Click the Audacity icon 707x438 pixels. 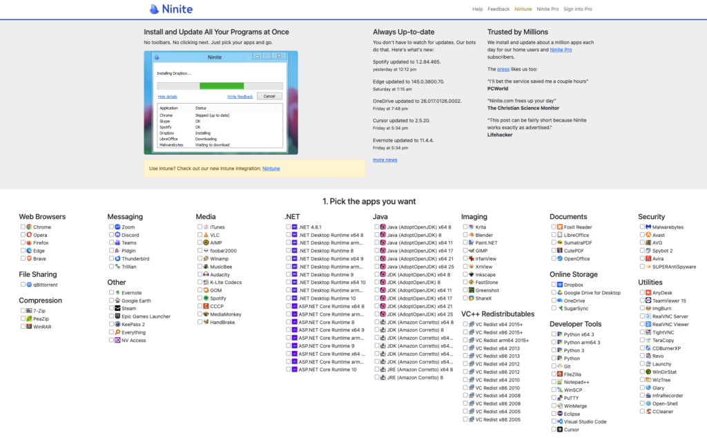pyautogui.click(x=206, y=274)
